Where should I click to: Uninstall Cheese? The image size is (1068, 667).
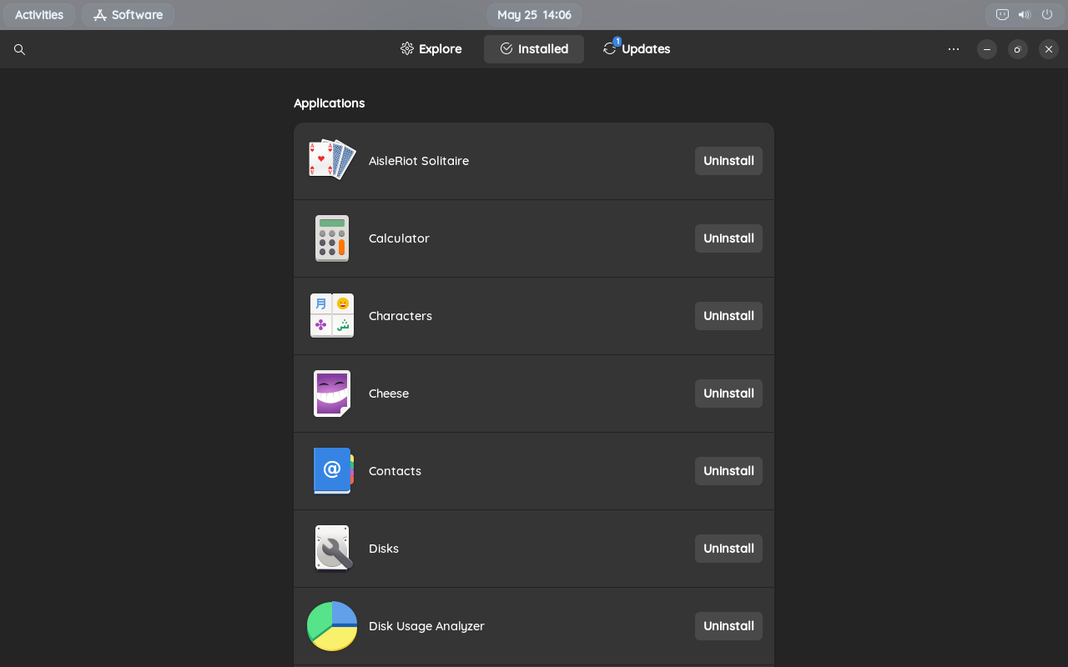click(x=728, y=394)
